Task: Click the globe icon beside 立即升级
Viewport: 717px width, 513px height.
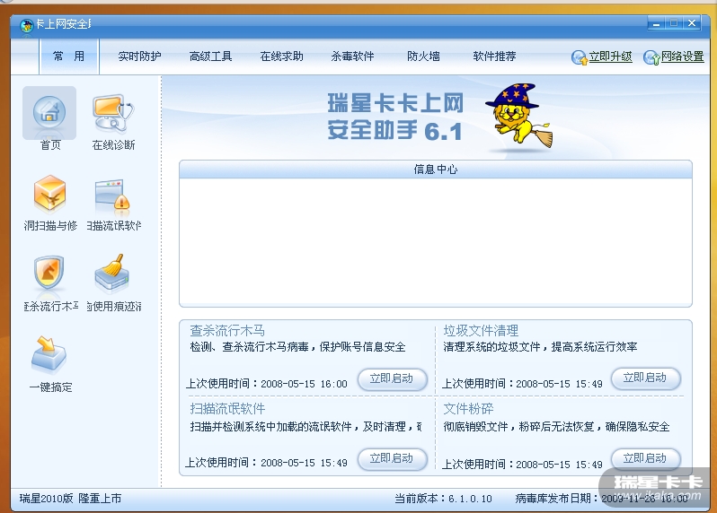Action: pyautogui.click(x=579, y=57)
